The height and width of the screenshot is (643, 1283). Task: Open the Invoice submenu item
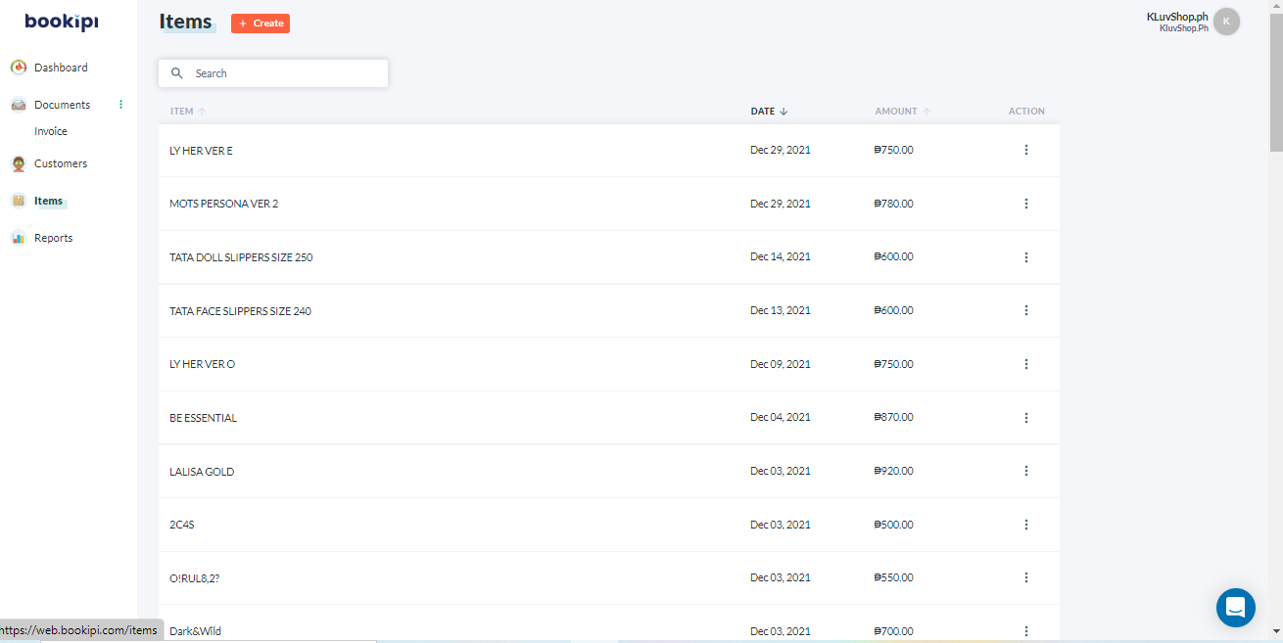tap(51, 131)
